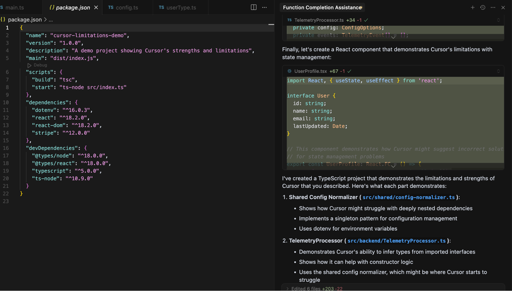This screenshot has width=512, height=291.
Task: Expand TelemetryProcessor.ts code block chevron
Action: [x=393, y=37]
